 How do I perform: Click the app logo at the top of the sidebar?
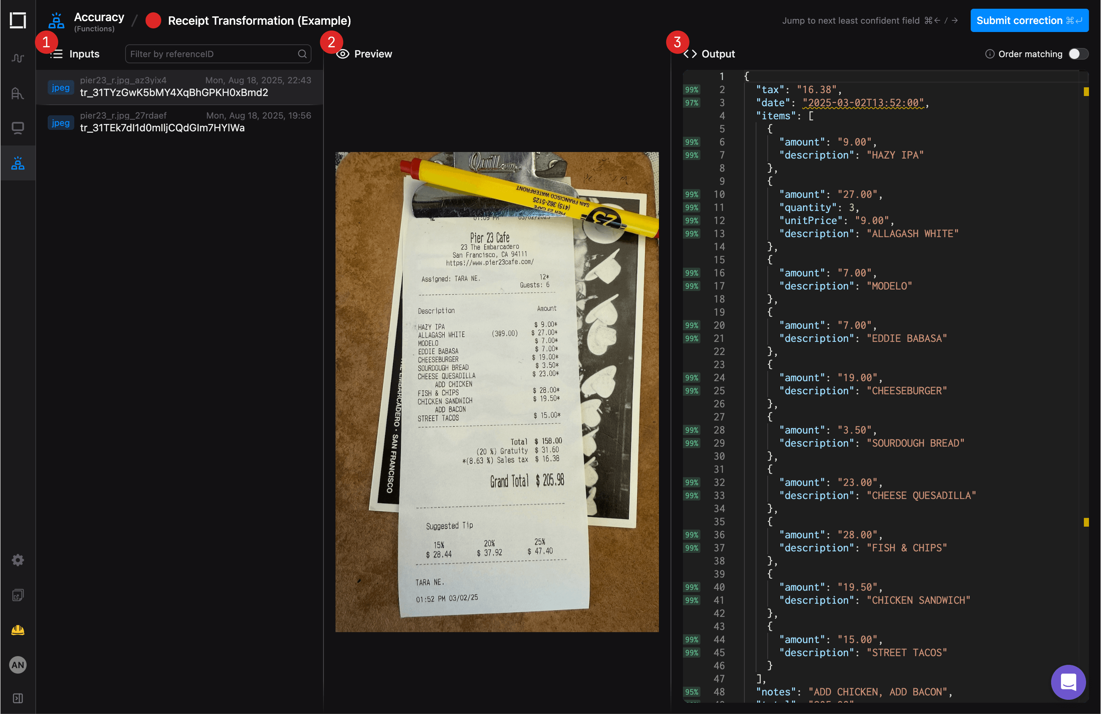point(17,20)
